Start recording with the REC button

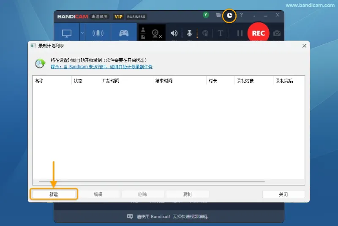click(258, 33)
